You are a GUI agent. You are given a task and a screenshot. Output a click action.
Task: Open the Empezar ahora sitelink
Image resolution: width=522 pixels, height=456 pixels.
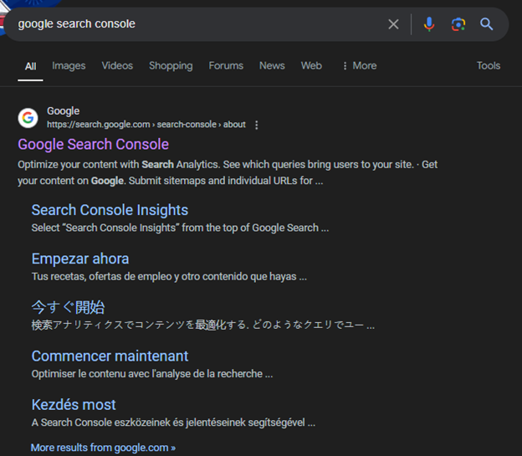(x=80, y=259)
